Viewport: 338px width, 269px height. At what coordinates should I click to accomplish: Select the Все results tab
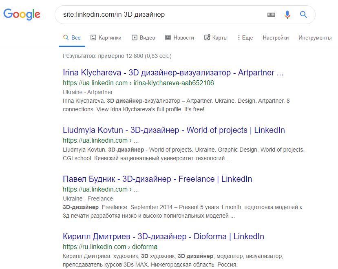tap(72, 37)
